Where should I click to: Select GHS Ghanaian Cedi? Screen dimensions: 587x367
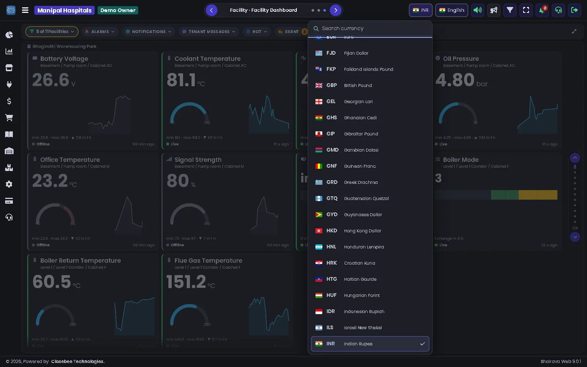tap(370, 118)
